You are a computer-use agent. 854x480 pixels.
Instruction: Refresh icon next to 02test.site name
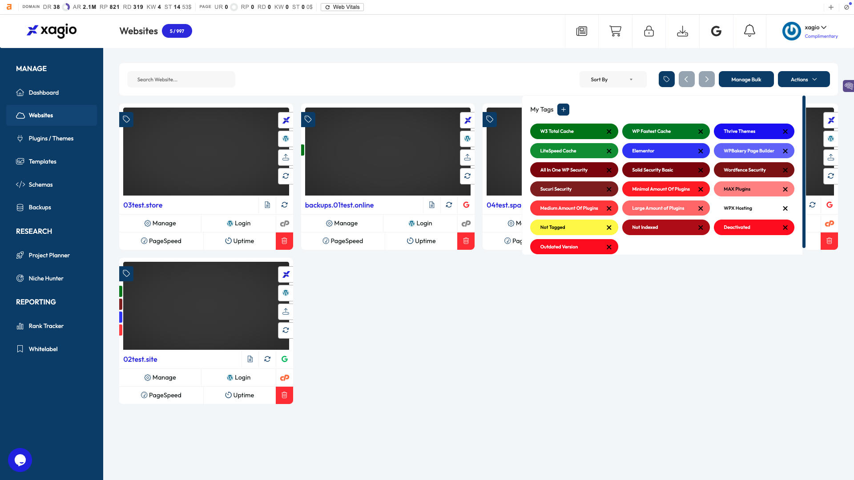point(267,359)
